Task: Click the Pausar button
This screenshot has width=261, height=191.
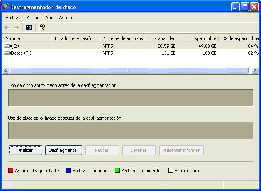Action: pos(102,150)
